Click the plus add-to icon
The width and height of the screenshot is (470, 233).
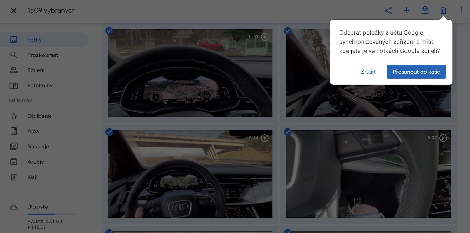coord(407,11)
